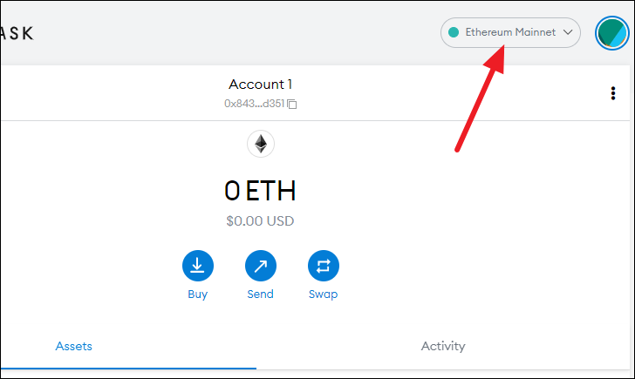
Task: Click the Swap arrows icon
Action: [323, 266]
